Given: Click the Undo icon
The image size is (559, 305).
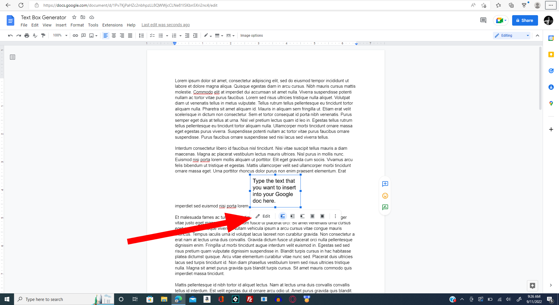Looking at the screenshot, I should (10, 35).
